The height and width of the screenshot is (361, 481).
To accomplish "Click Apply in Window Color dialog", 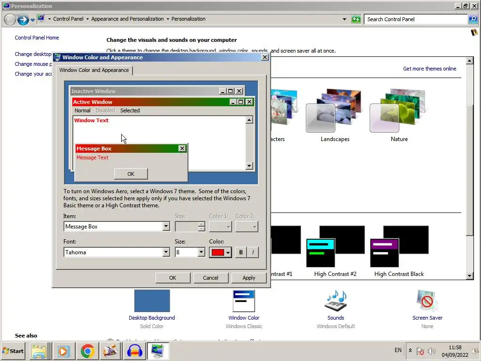I will click(x=249, y=278).
